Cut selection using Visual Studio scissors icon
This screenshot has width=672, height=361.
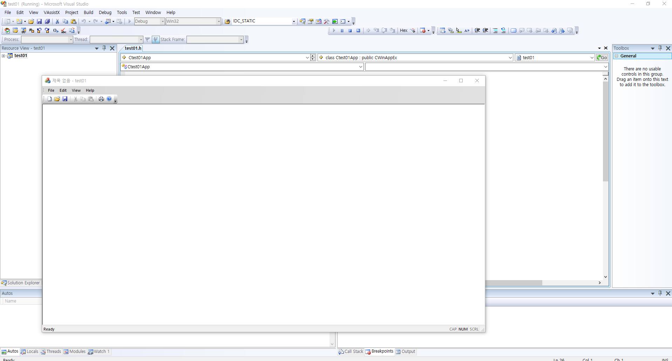(x=57, y=21)
